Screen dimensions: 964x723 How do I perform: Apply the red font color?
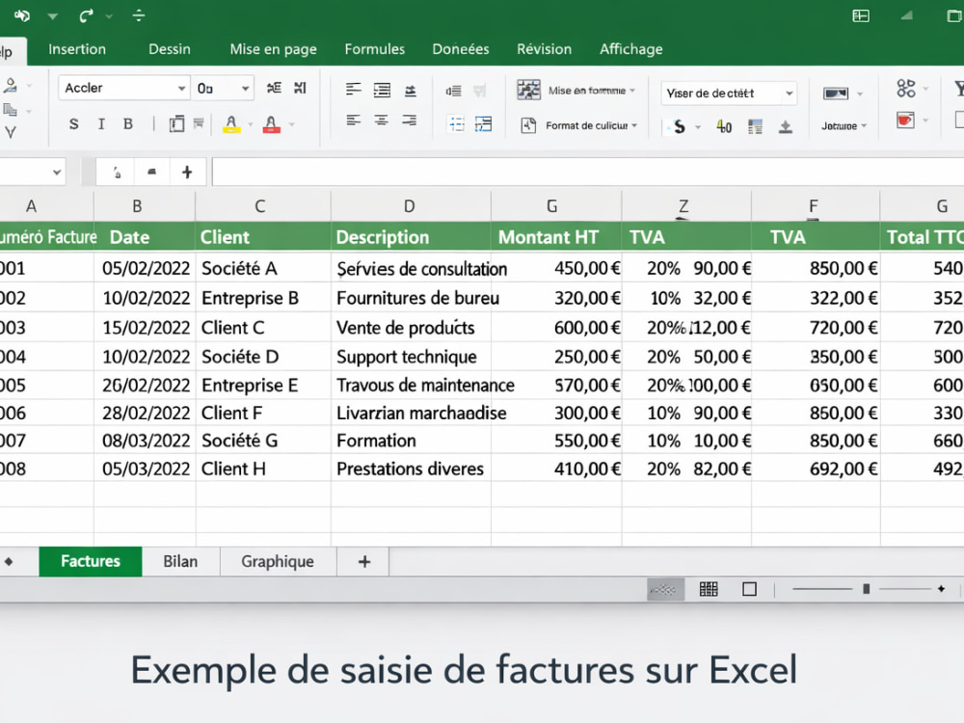pos(271,124)
